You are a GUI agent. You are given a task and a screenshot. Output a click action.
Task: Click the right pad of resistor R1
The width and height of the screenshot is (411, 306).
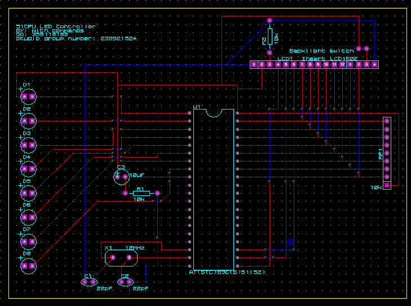tap(157, 194)
